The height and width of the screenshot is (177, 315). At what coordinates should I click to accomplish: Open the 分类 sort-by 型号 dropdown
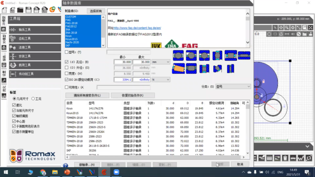pyautogui.click(x=233, y=86)
